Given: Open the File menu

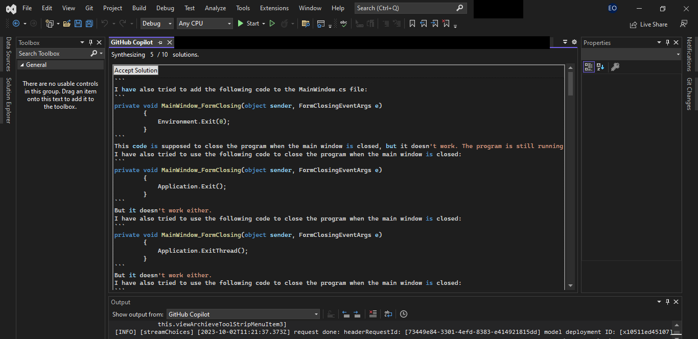Looking at the screenshot, I should (27, 8).
